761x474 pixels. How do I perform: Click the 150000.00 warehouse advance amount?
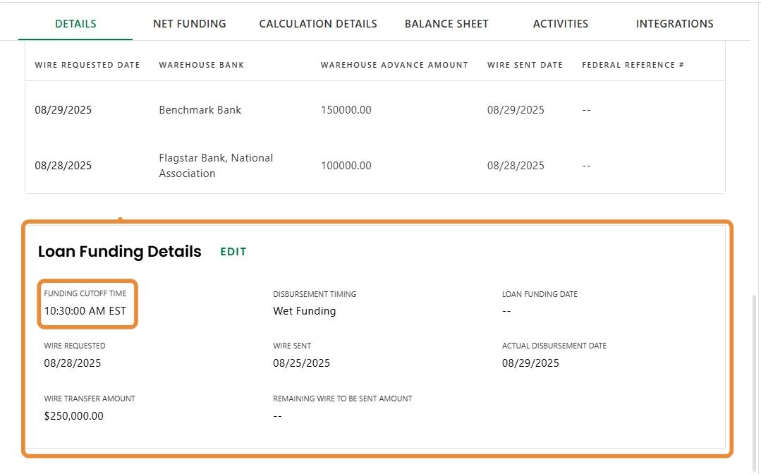346,110
